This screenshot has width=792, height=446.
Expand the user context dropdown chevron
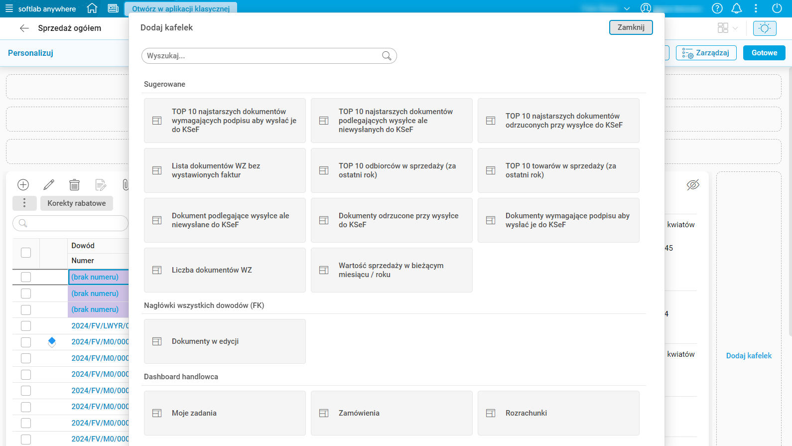627,8
